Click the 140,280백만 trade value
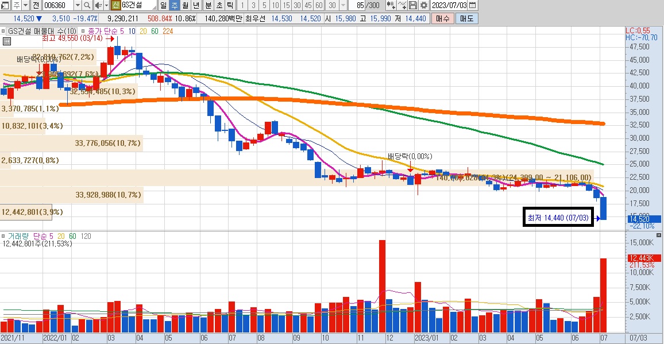 (223, 18)
